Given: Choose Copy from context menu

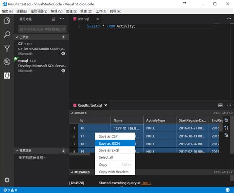Looking at the screenshot, I should pyautogui.click(x=115, y=165).
